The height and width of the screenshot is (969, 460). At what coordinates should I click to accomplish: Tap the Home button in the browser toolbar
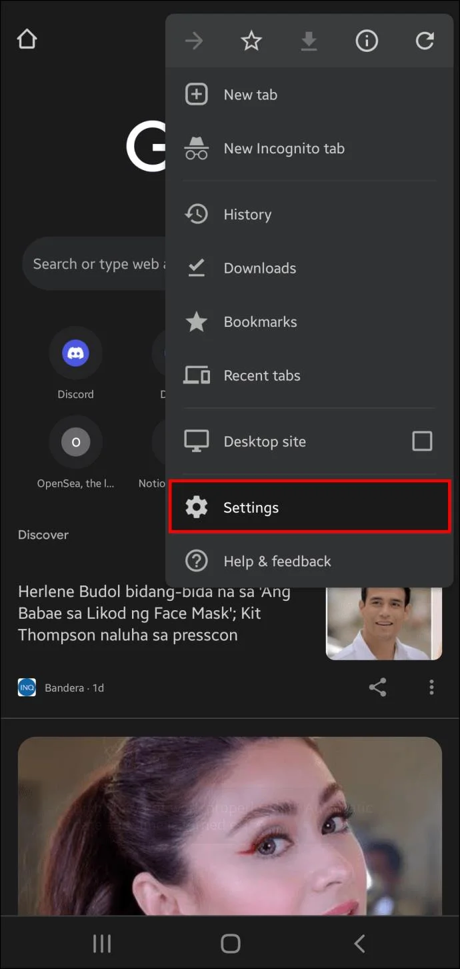point(27,39)
